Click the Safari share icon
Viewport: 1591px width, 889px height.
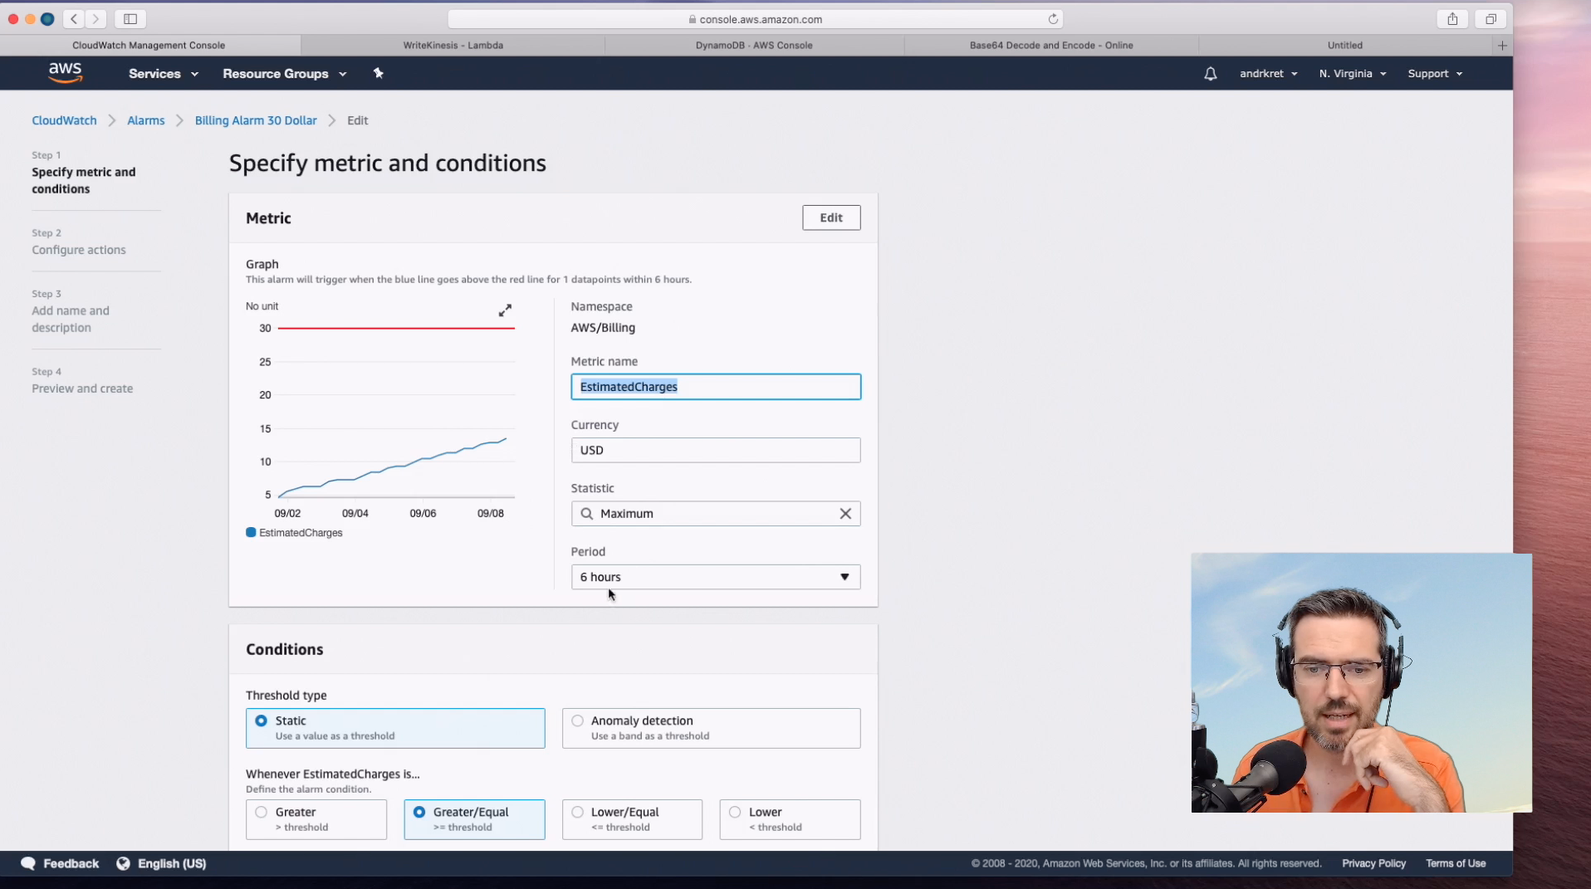[1452, 18]
